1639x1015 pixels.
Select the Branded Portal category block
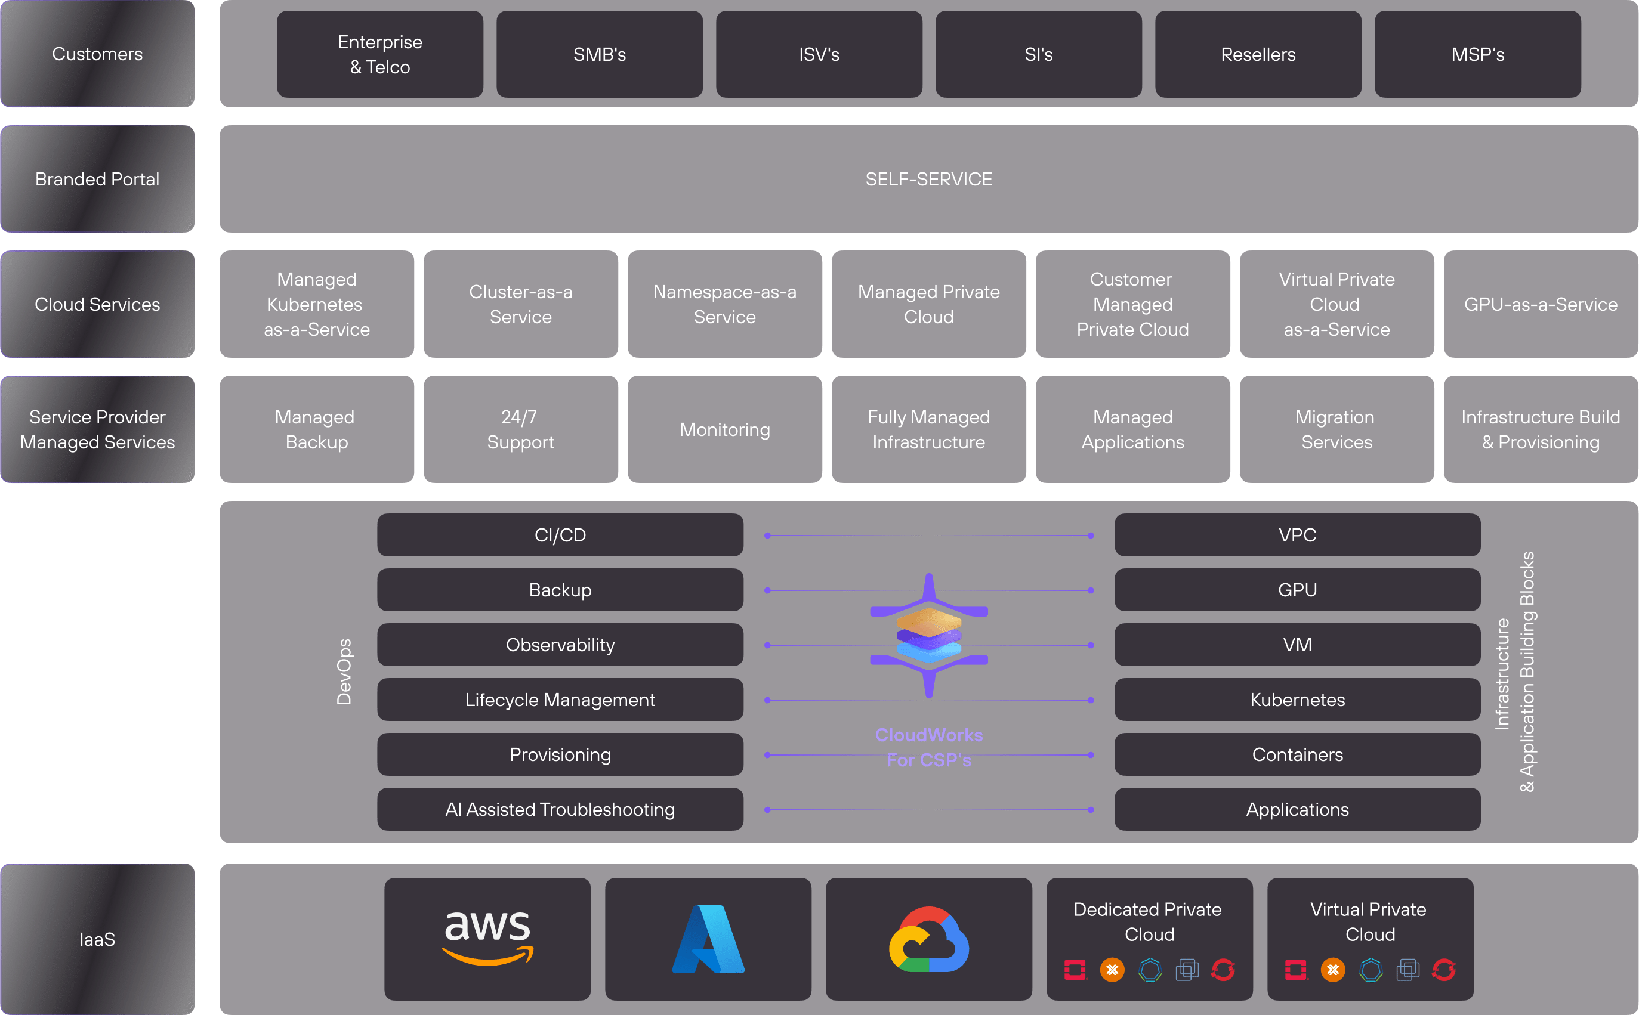[x=98, y=180]
